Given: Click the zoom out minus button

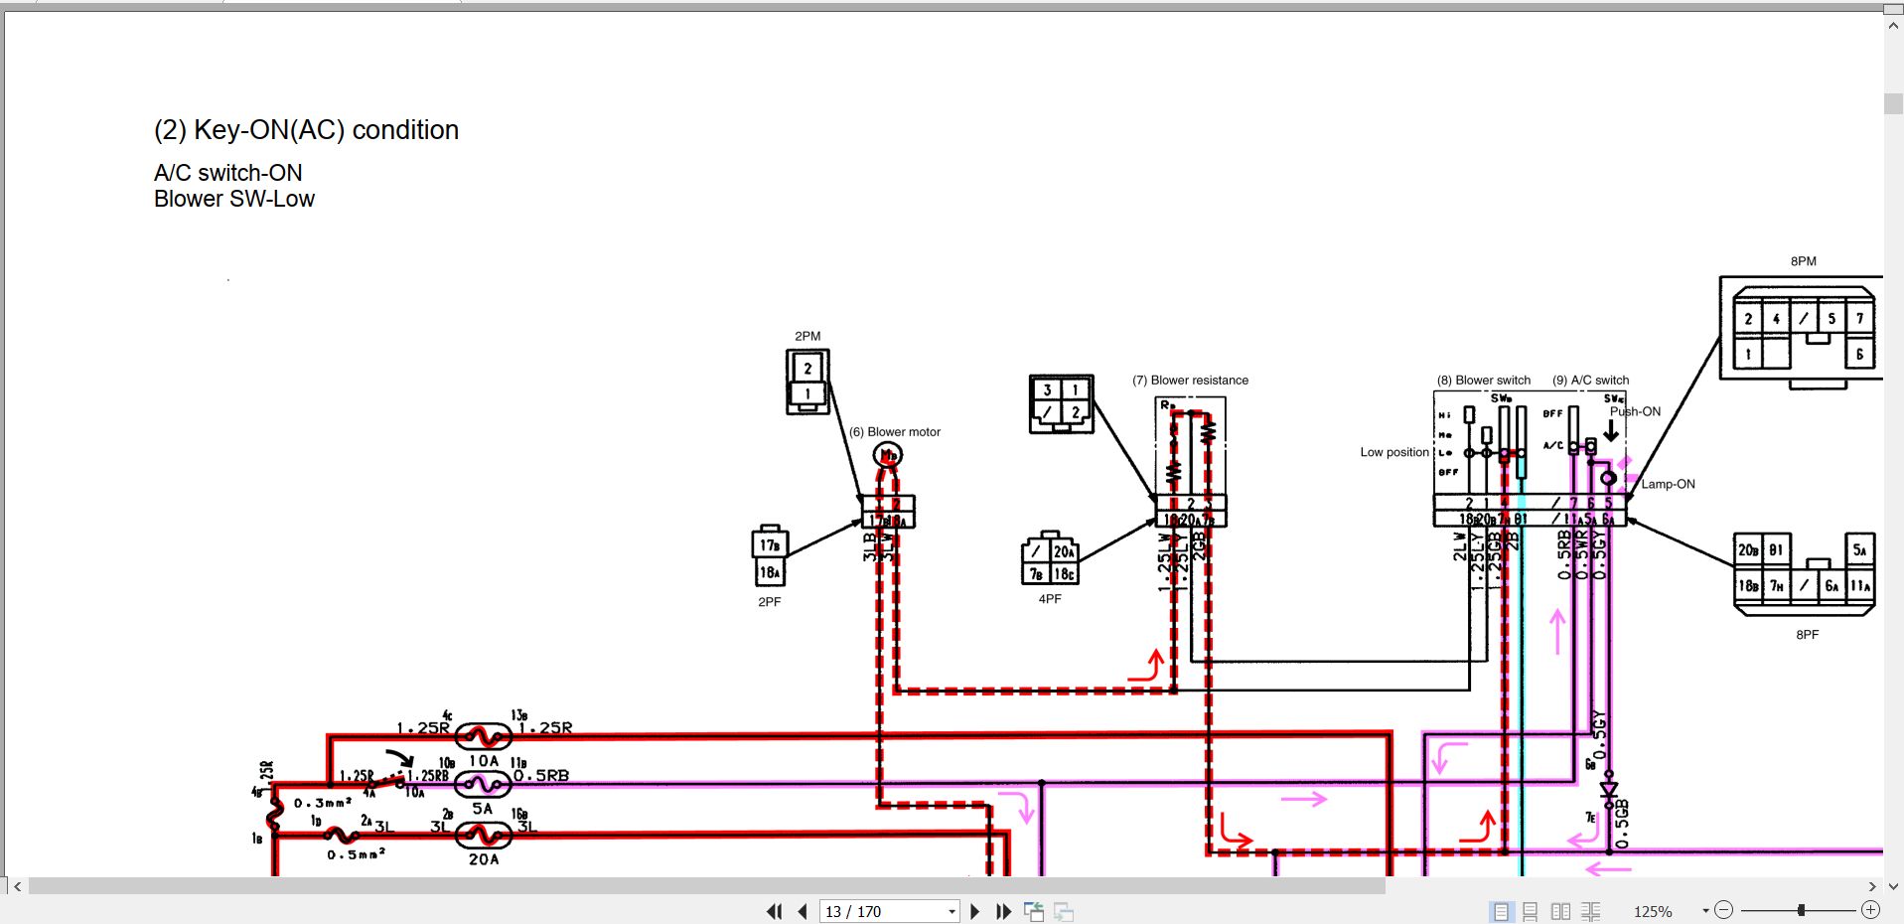Looking at the screenshot, I should click(x=1725, y=909).
